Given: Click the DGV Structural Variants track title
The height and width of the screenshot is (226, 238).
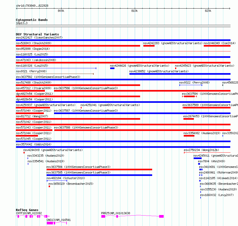Looking at the screenshot, I should pyautogui.click(x=37, y=34).
